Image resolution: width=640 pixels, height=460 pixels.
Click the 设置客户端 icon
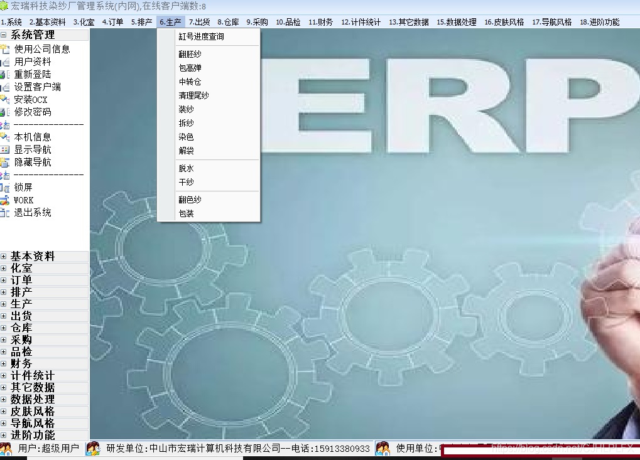click(5, 87)
